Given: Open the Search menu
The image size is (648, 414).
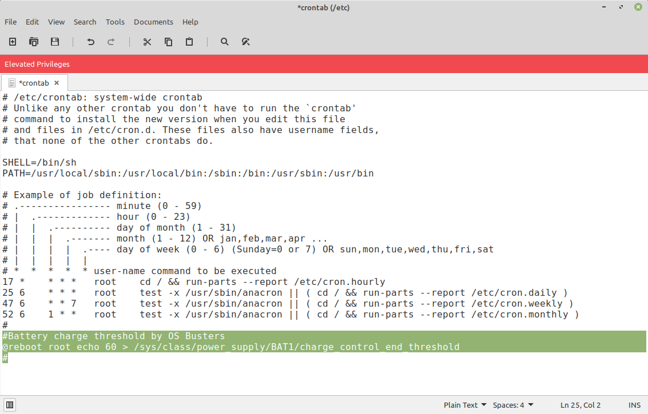Looking at the screenshot, I should [x=85, y=22].
